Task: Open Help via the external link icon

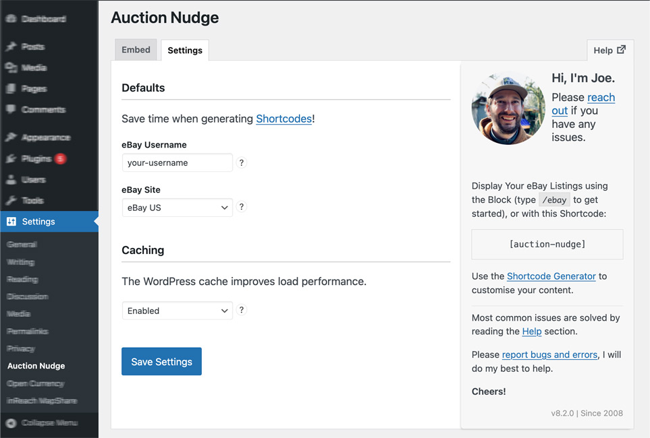Action: 622,50
